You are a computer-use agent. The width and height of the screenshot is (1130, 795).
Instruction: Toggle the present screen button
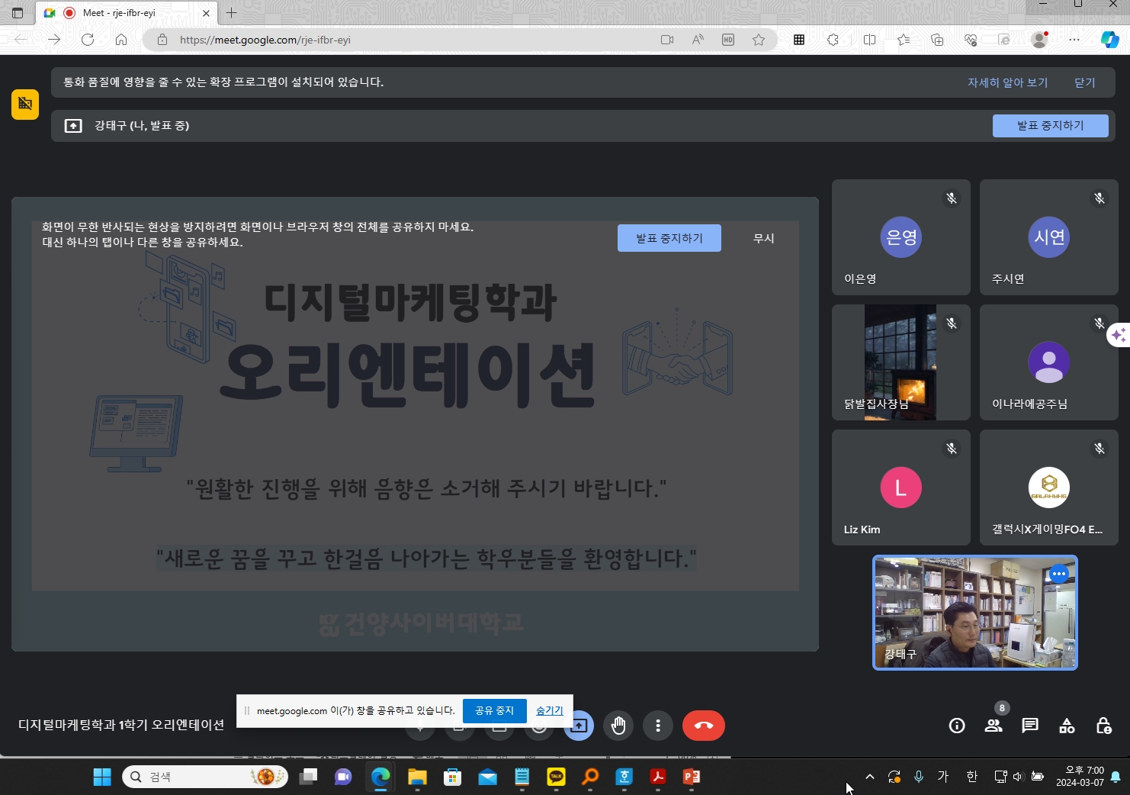coord(579,726)
